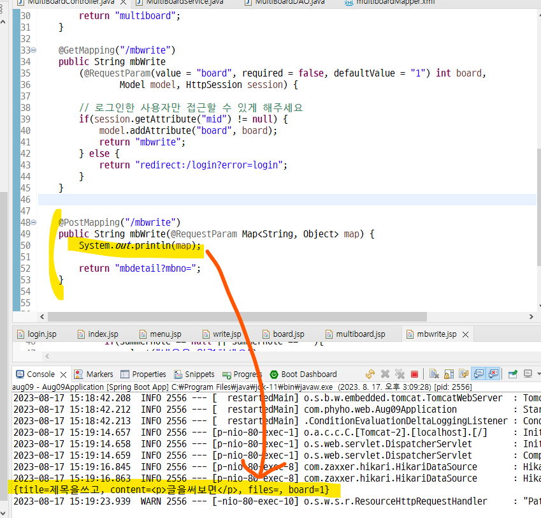Click the @GetMapping("/mbwrite") annotation
The height and width of the screenshot is (518, 541).
point(117,50)
